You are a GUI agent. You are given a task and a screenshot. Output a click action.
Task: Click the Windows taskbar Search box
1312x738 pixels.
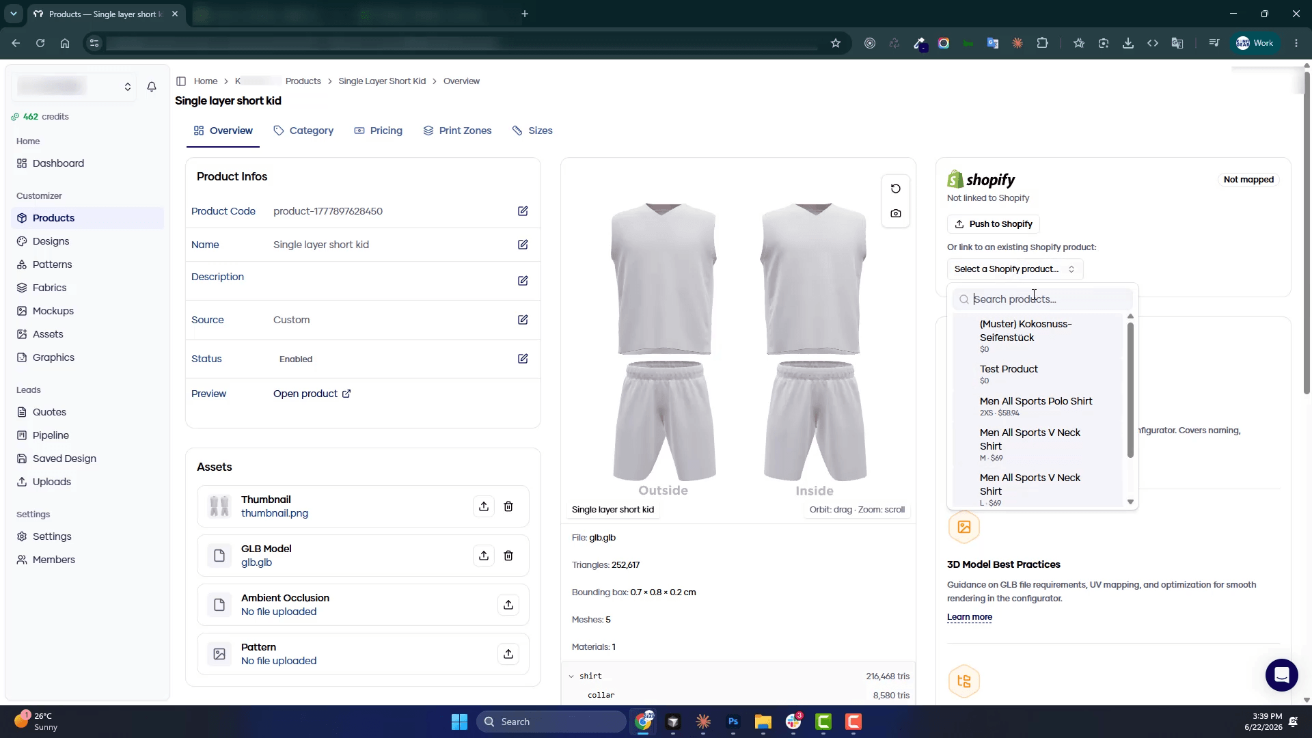tap(551, 722)
